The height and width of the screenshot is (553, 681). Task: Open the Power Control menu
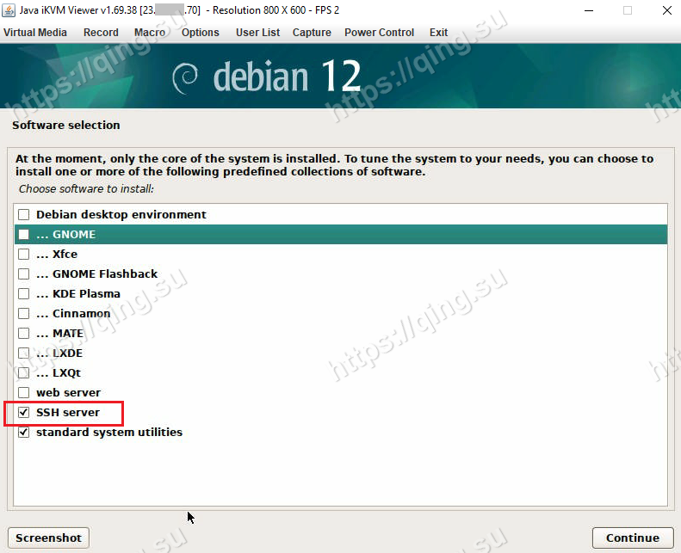click(379, 33)
